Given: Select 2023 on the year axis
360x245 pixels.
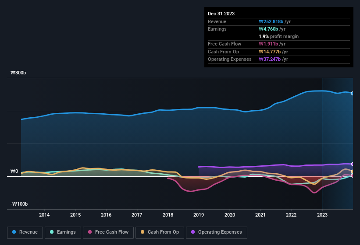Looking at the screenshot, I should coord(322,214).
